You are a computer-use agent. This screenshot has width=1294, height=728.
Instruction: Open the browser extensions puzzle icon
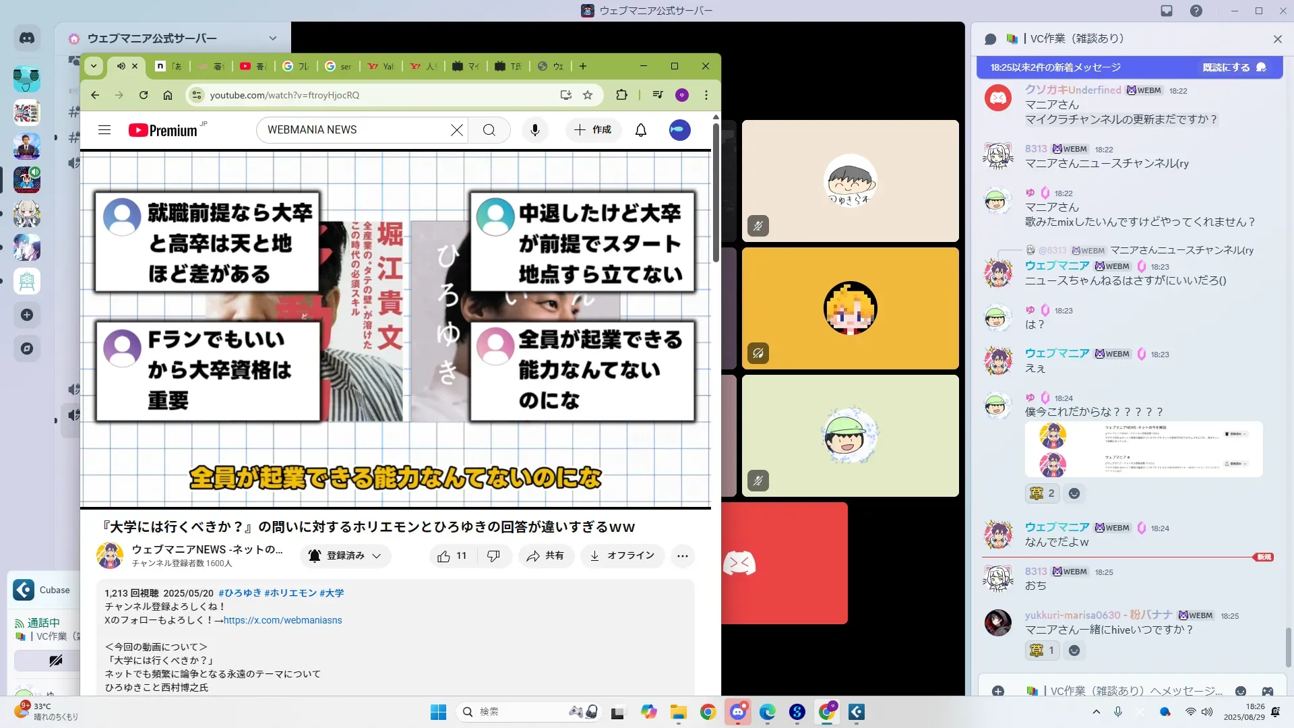(x=621, y=95)
